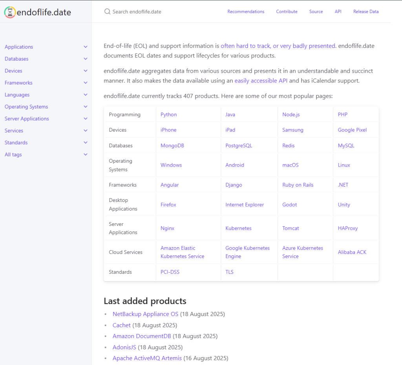The image size is (402, 365).
Task: Open the API nav item
Action: (338, 12)
